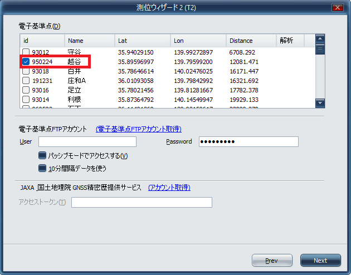Check the 93018 白井 station checkbox
Screen dimensions: 351x275
pos(26,71)
